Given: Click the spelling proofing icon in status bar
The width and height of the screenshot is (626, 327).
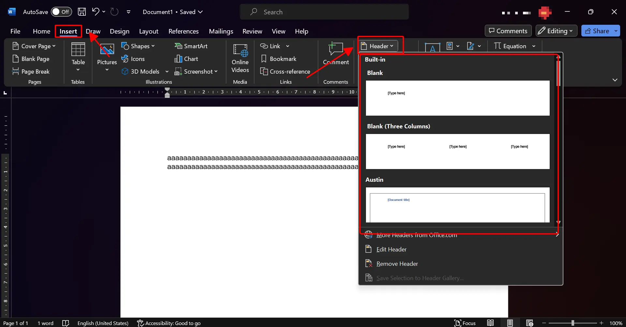Looking at the screenshot, I should 66,323.
